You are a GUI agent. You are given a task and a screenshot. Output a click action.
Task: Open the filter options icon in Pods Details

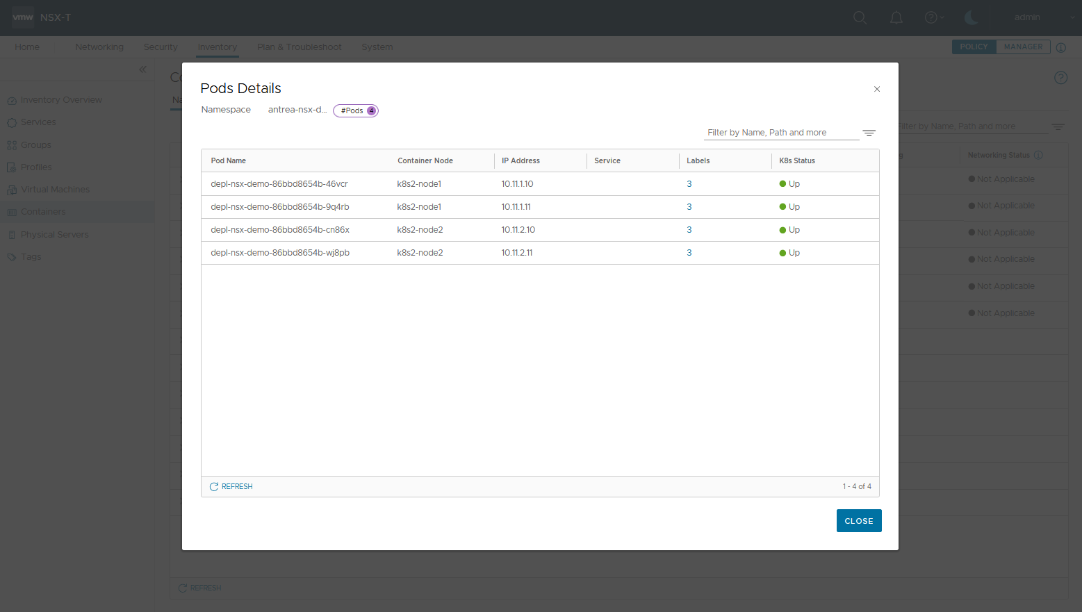(869, 133)
